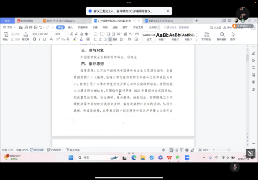Toggle underline formatting

[45, 39]
